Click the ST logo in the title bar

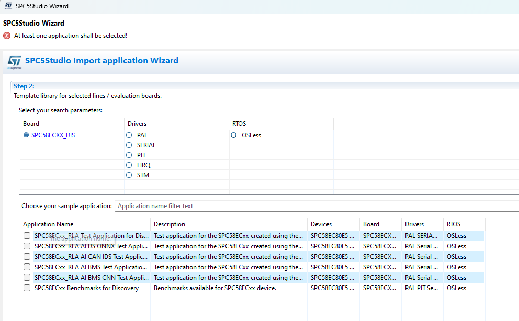(x=8, y=6)
